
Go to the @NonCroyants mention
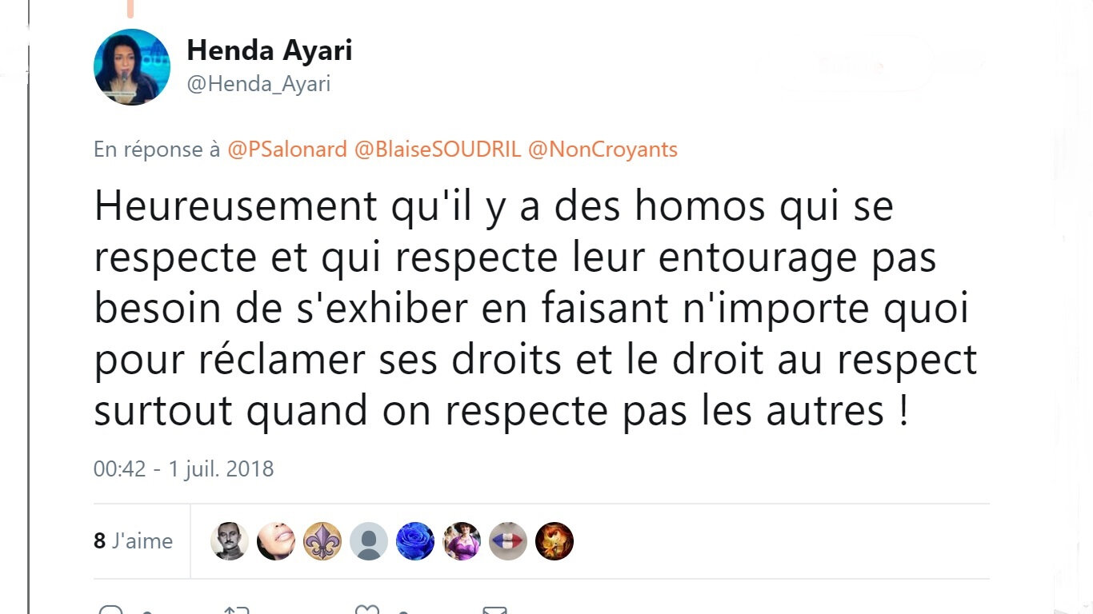click(x=603, y=150)
